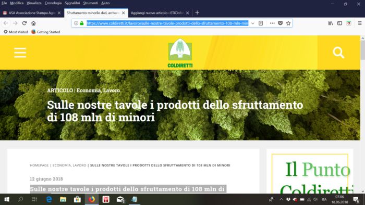Show hidden system tray icons chevron
The image size is (365, 205).
281,199
